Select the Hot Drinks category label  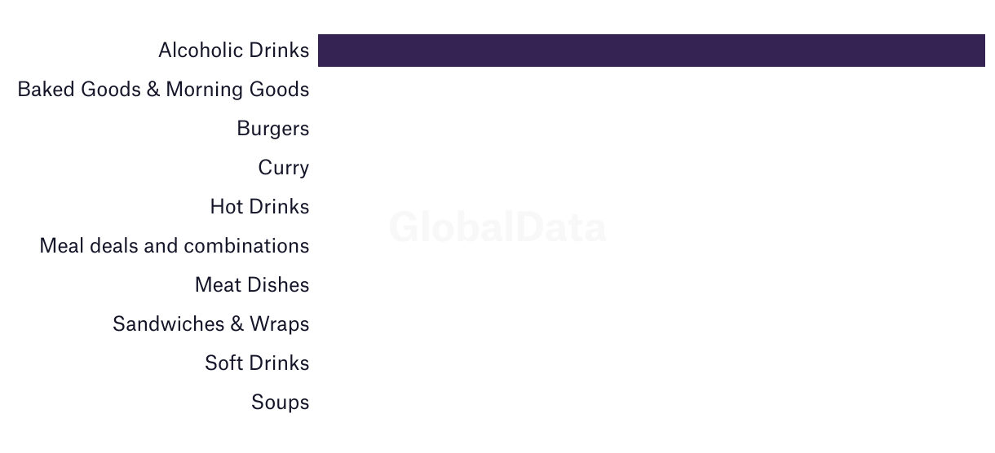(259, 207)
